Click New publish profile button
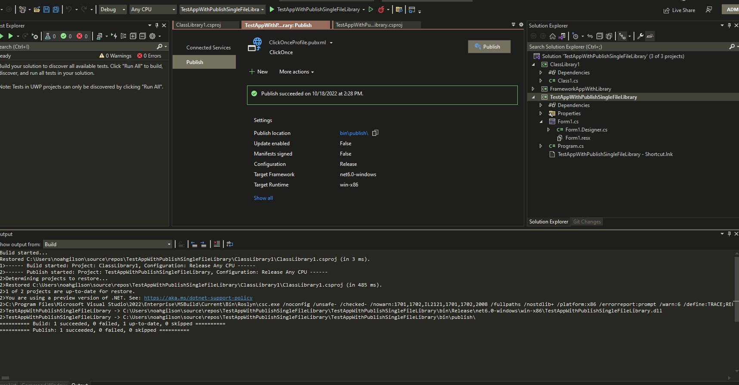 pyautogui.click(x=258, y=72)
